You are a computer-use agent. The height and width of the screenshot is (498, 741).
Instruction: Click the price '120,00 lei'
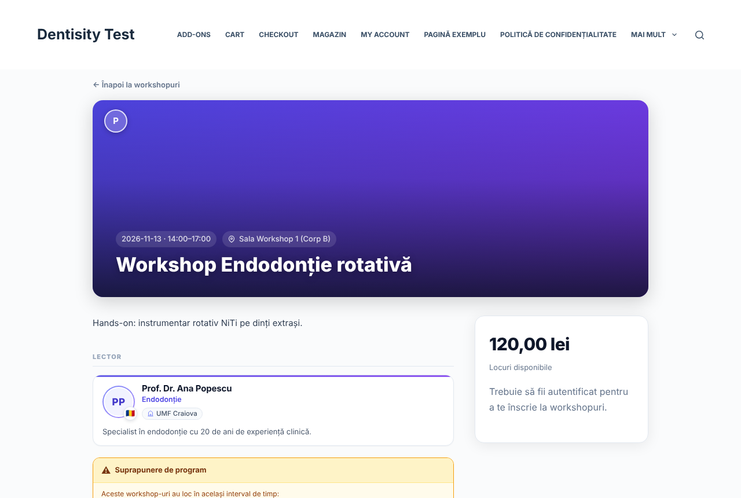[x=529, y=345]
